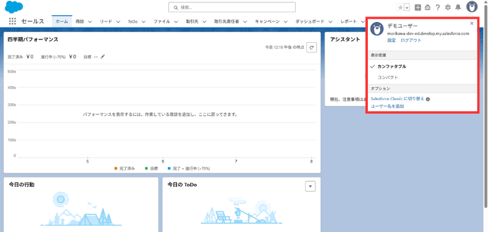Click the アシスタント card title
The height and width of the screenshot is (232, 488).
pos(345,39)
